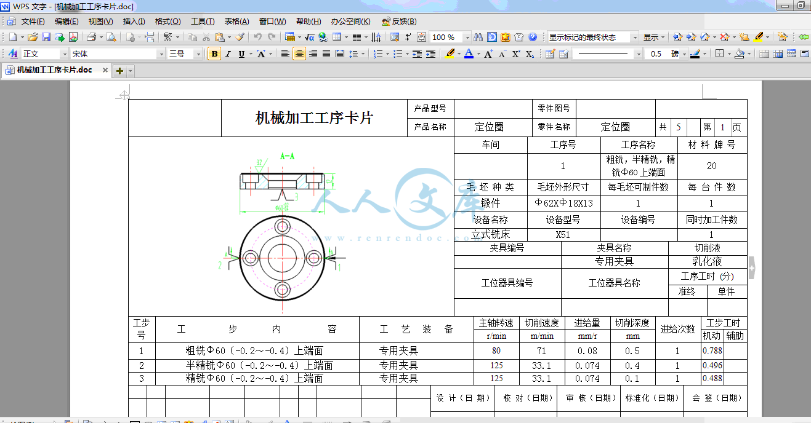Click the highlight color marker button

(449, 54)
